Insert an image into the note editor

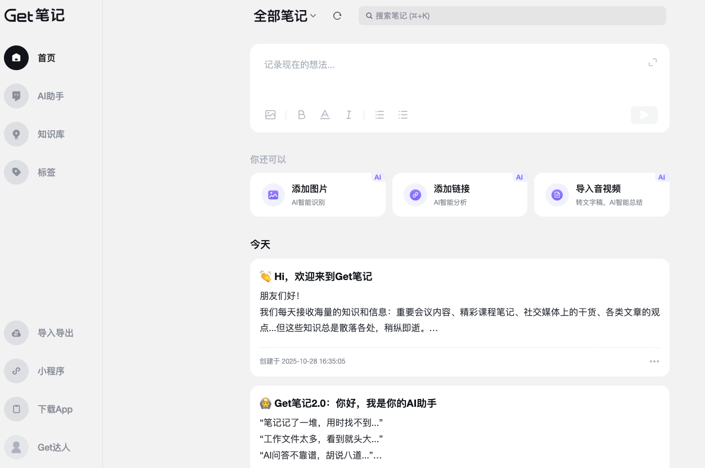tap(270, 114)
